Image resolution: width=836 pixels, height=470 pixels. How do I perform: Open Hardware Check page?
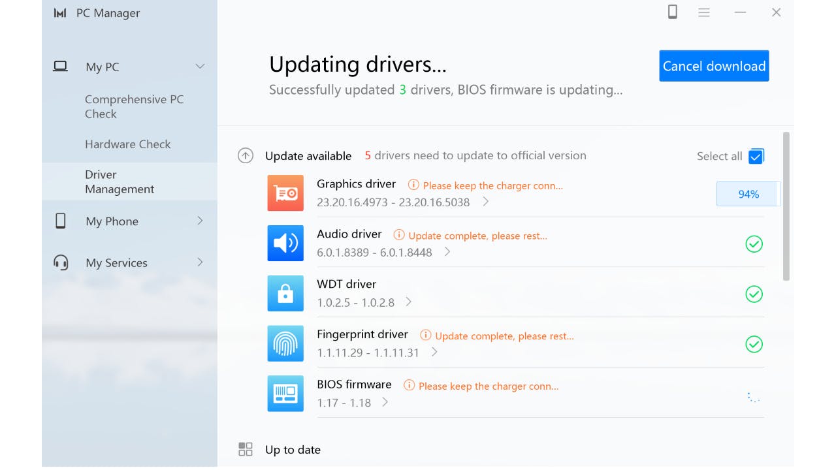tap(128, 144)
